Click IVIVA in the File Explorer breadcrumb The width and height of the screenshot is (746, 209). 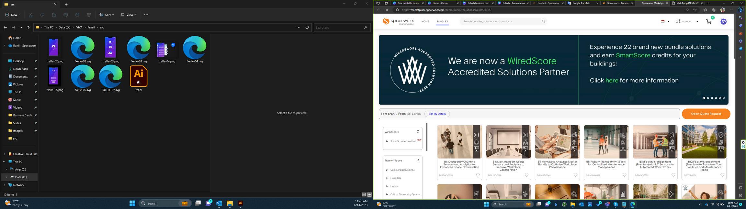point(79,27)
